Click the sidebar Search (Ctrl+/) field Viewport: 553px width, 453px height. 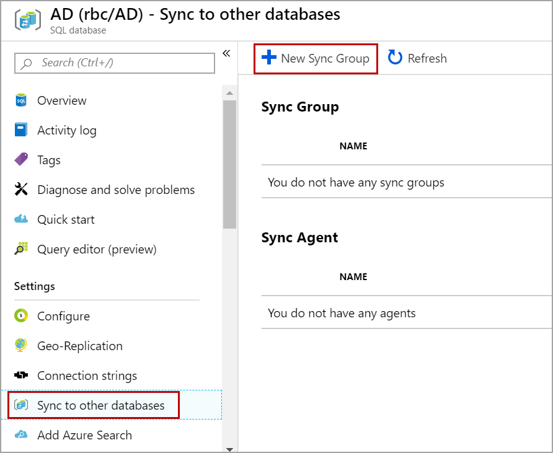pyautogui.click(x=115, y=63)
